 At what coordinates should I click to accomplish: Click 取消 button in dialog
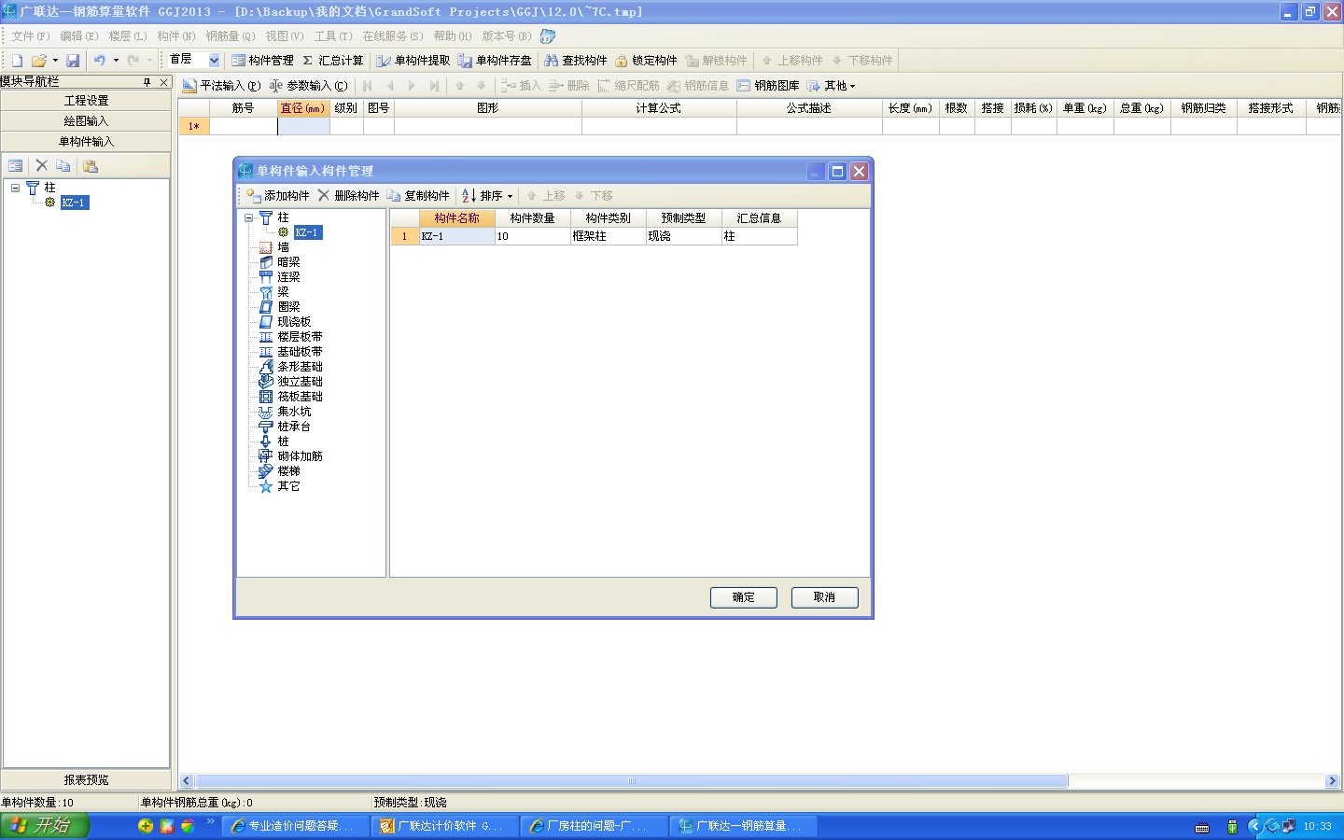point(824,597)
